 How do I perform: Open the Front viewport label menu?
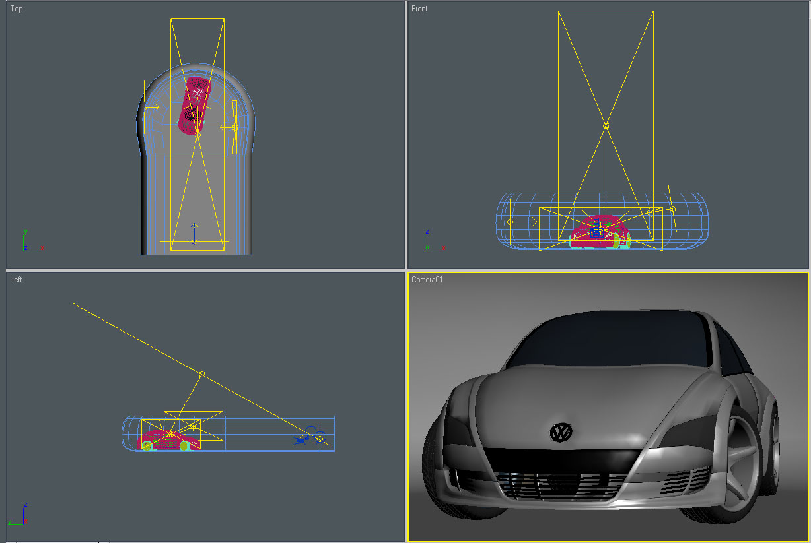click(x=419, y=9)
